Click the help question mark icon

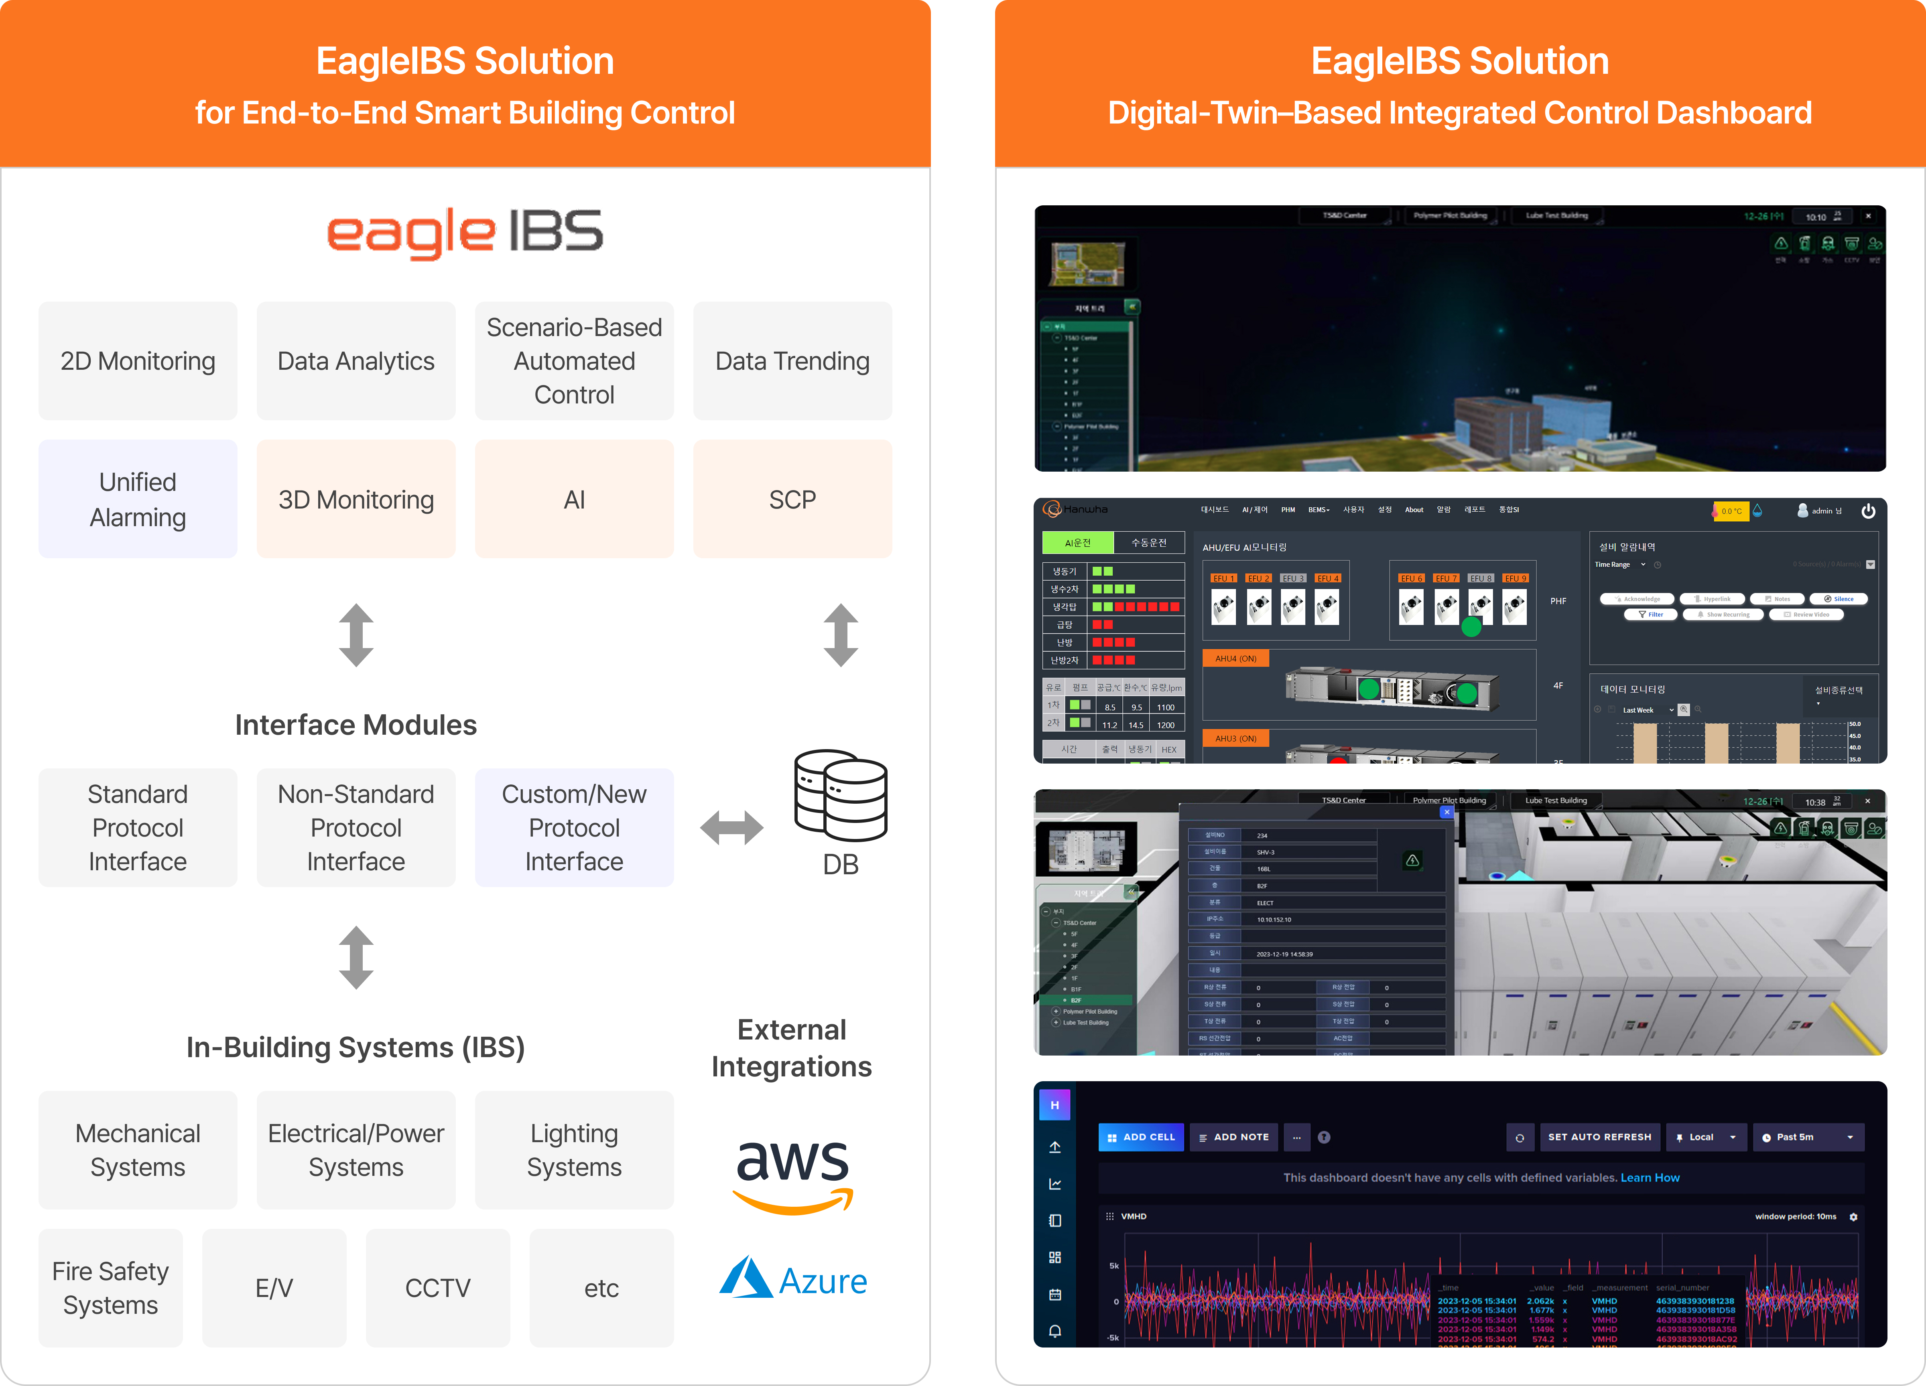1324,1137
